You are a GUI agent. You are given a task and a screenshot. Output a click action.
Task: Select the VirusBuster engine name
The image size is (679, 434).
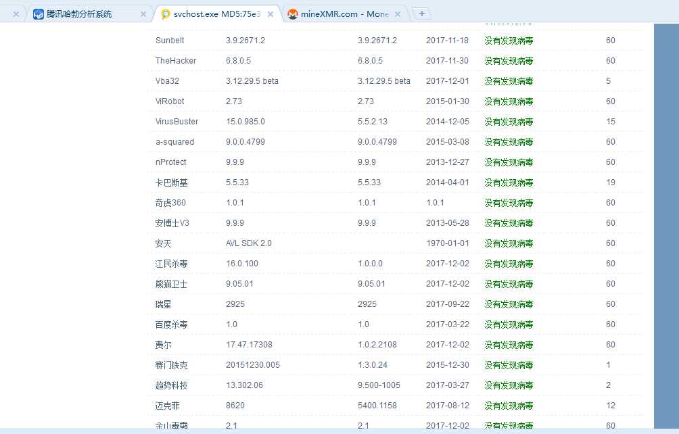point(177,122)
